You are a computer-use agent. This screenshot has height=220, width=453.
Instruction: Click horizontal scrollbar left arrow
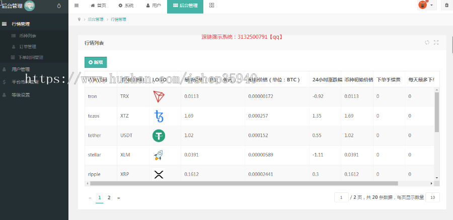[87, 183]
